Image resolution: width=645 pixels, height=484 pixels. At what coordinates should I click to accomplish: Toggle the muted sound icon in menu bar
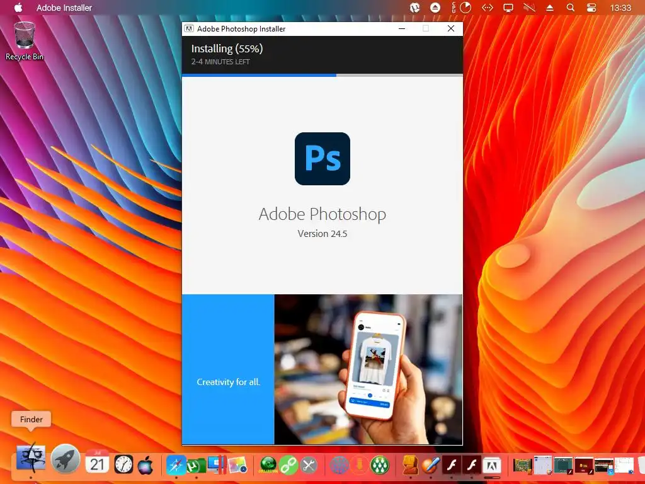529,8
